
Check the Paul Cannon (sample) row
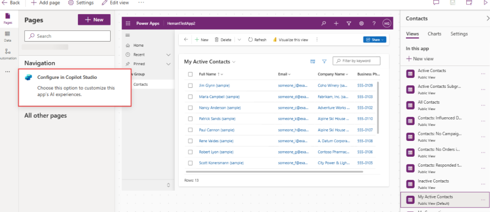point(190,130)
